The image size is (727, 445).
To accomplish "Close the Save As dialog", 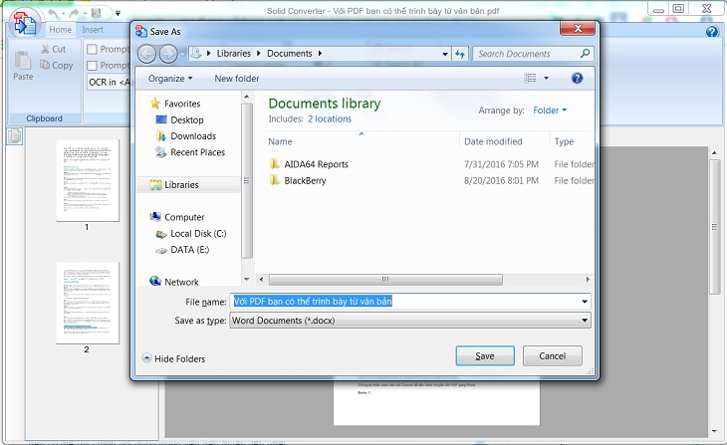I will [578, 29].
